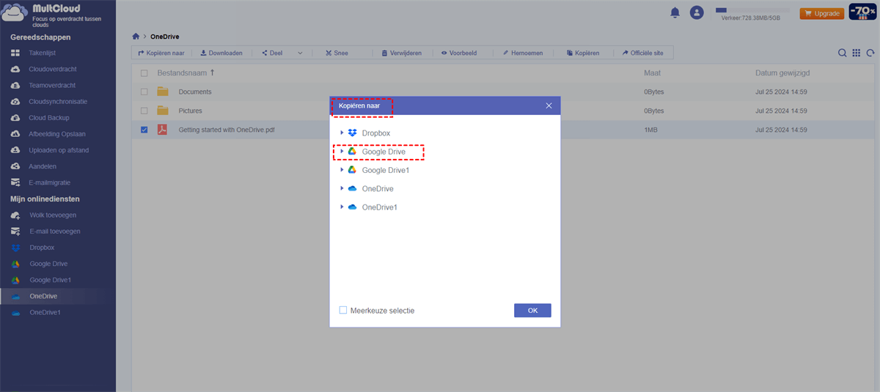Select OneDrive in the copy dialog
Image resolution: width=880 pixels, height=392 pixels.
coord(378,188)
